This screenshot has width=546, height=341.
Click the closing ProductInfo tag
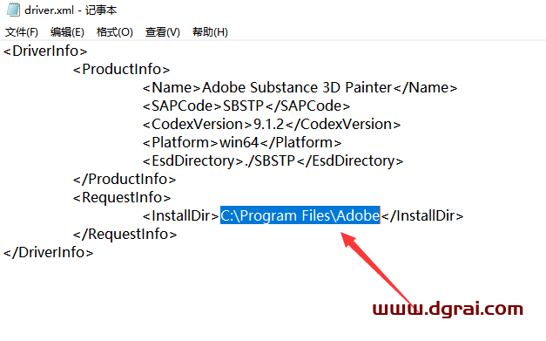[125, 179]
